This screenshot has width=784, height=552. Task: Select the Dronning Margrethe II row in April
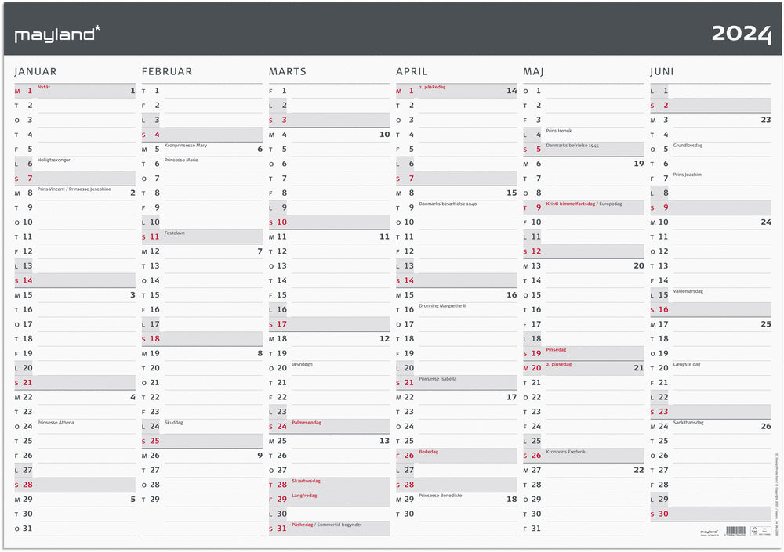[x=456, y=309]
